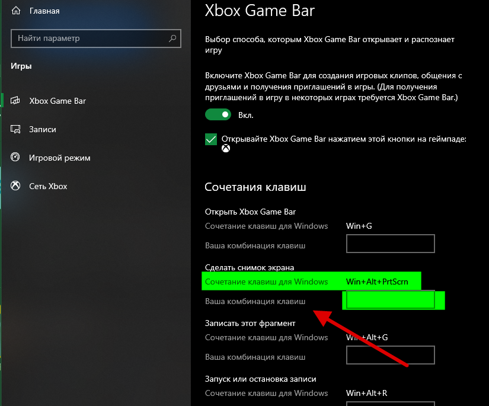
Task: Click the Игры category heading
Action: 21,66
